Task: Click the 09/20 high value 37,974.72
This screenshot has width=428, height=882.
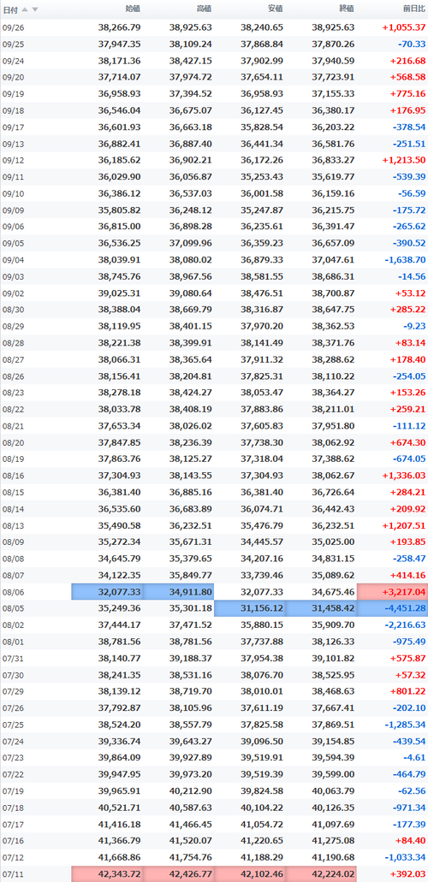Action: click(x=190, y=77)
